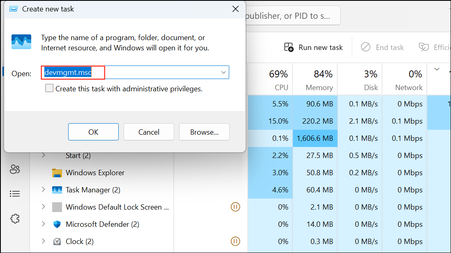Suspend the Clock process with the pause control
Image resolution: width=451 pixels, height=253 pixels.
(235, 241)
